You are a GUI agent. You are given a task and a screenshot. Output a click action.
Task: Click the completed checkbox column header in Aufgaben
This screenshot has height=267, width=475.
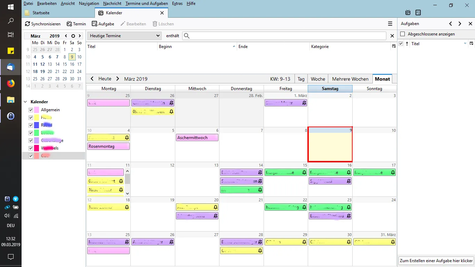point(401,44)
